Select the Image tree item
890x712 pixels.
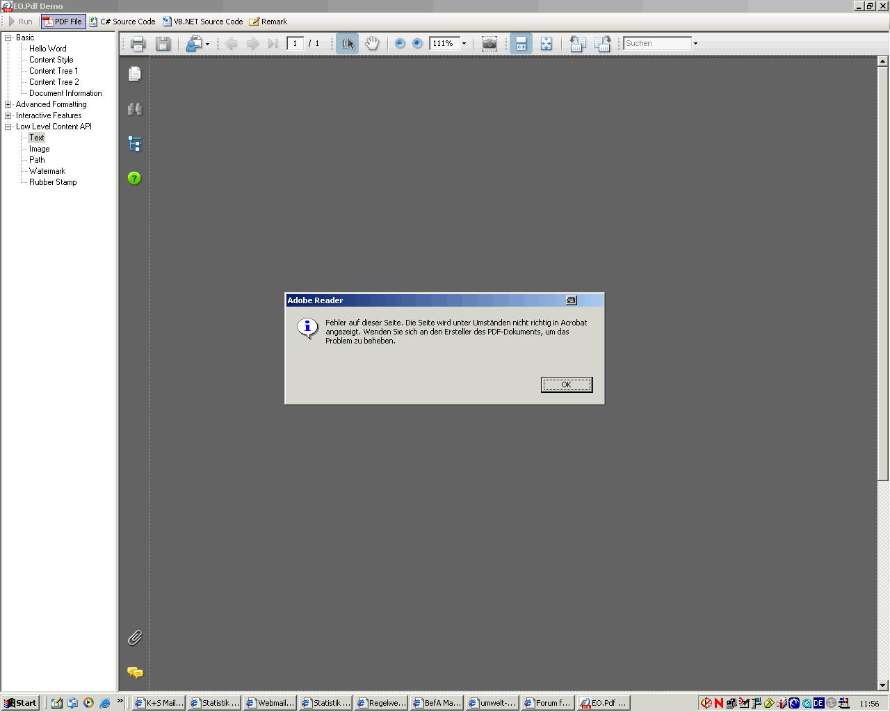39,149
